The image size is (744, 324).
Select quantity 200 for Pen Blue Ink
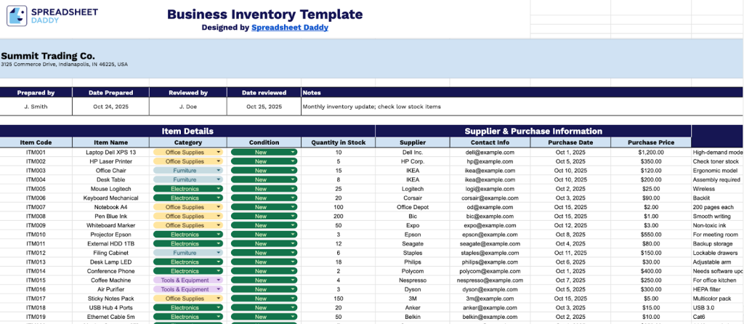click(x=338, y=216)
